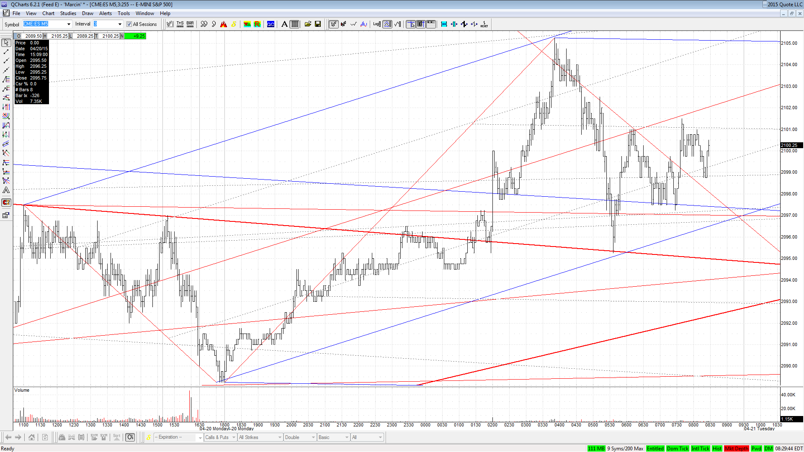Toggle the Log scale button

pos(377,24)
